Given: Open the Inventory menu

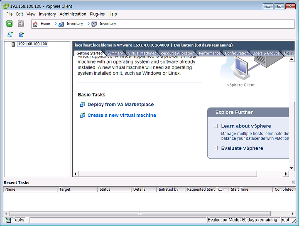Looking at the screenshot, I should pyautogui.click(x=47, y=14).
